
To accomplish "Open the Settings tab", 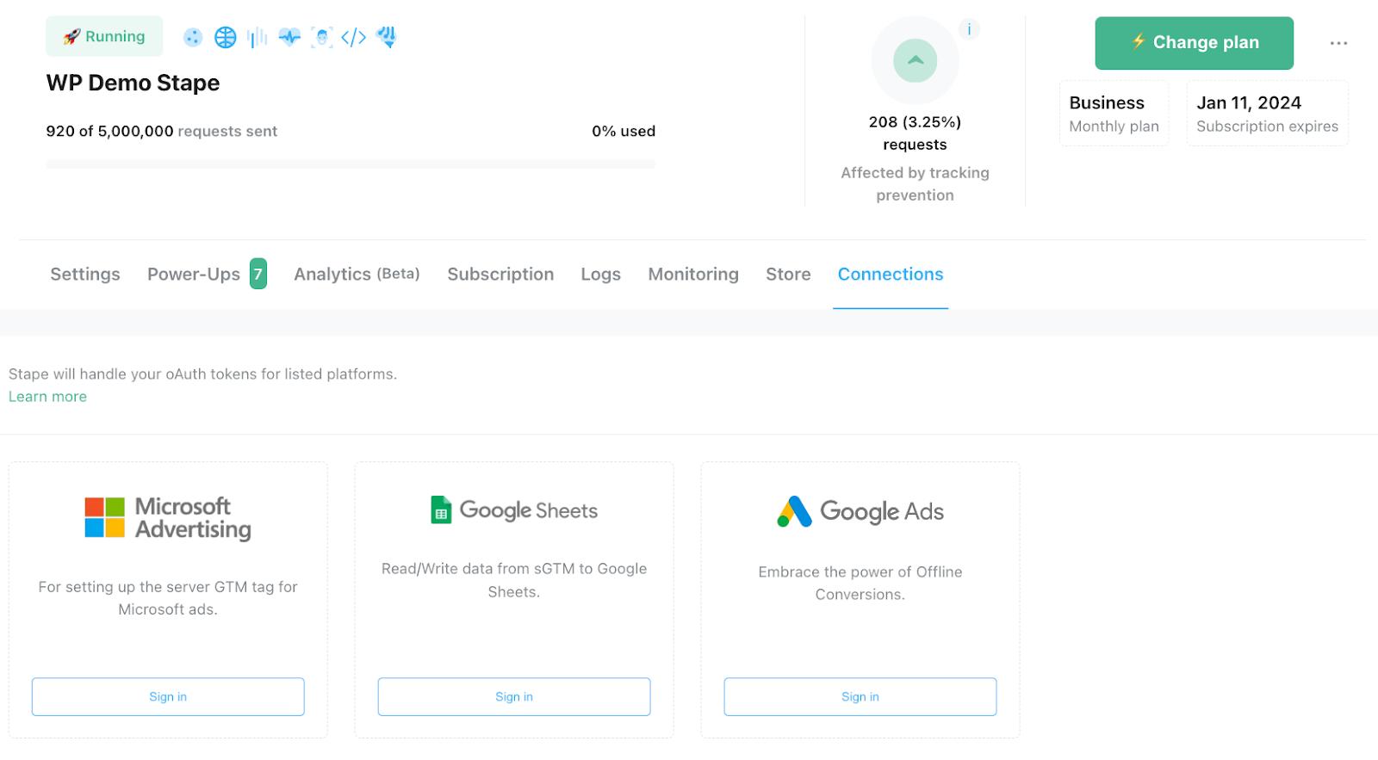I will (x=85, y=274).
